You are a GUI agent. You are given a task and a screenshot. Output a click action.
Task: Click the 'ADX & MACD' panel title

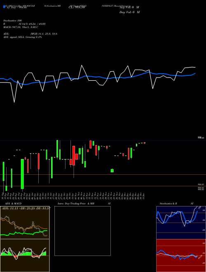click(13, 204)
